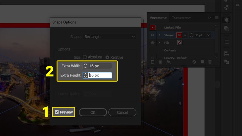Click the Shape Options dialog title
The width and height of the screenshot is (242, 136).
click(64, 22)
